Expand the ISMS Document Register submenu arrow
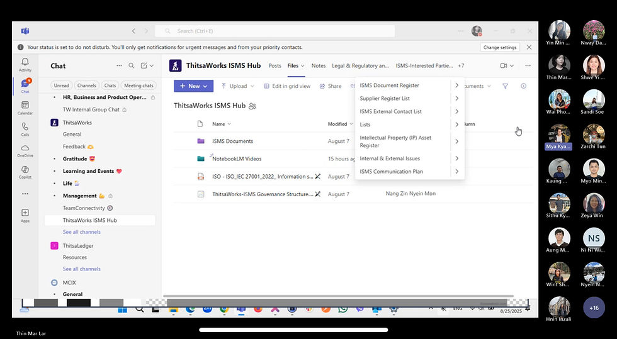617x339 pixels. 457,86
